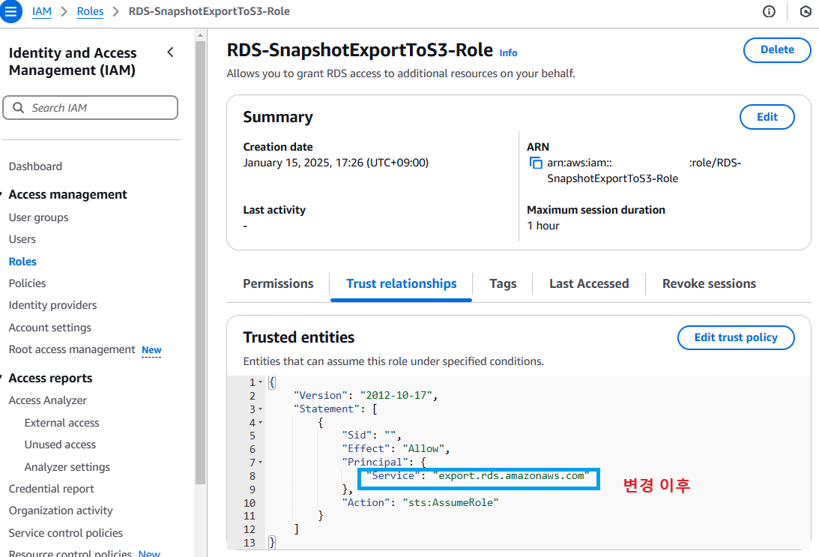Click the "2012-10-17" version value
Viewport: 819px width, 557px height.
coord(396,396)
